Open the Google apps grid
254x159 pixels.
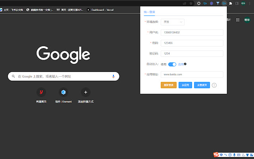click(x=238, y=20)
